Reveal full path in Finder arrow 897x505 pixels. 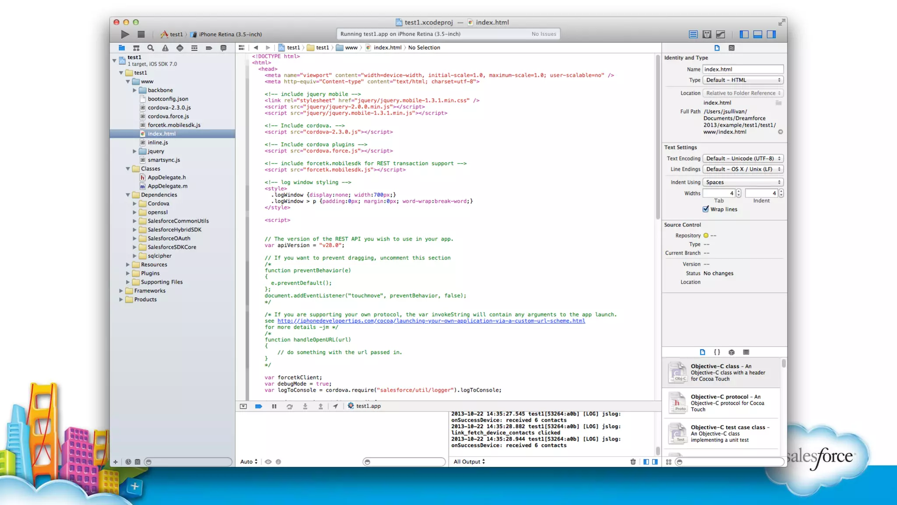pyautogui.click(x=780, y=132)
